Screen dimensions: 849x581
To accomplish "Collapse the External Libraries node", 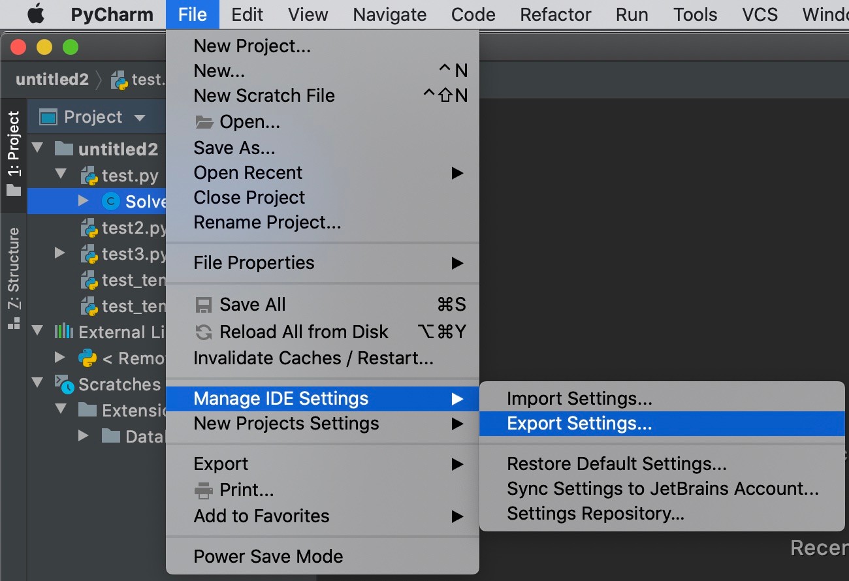I will coord(37,331).
